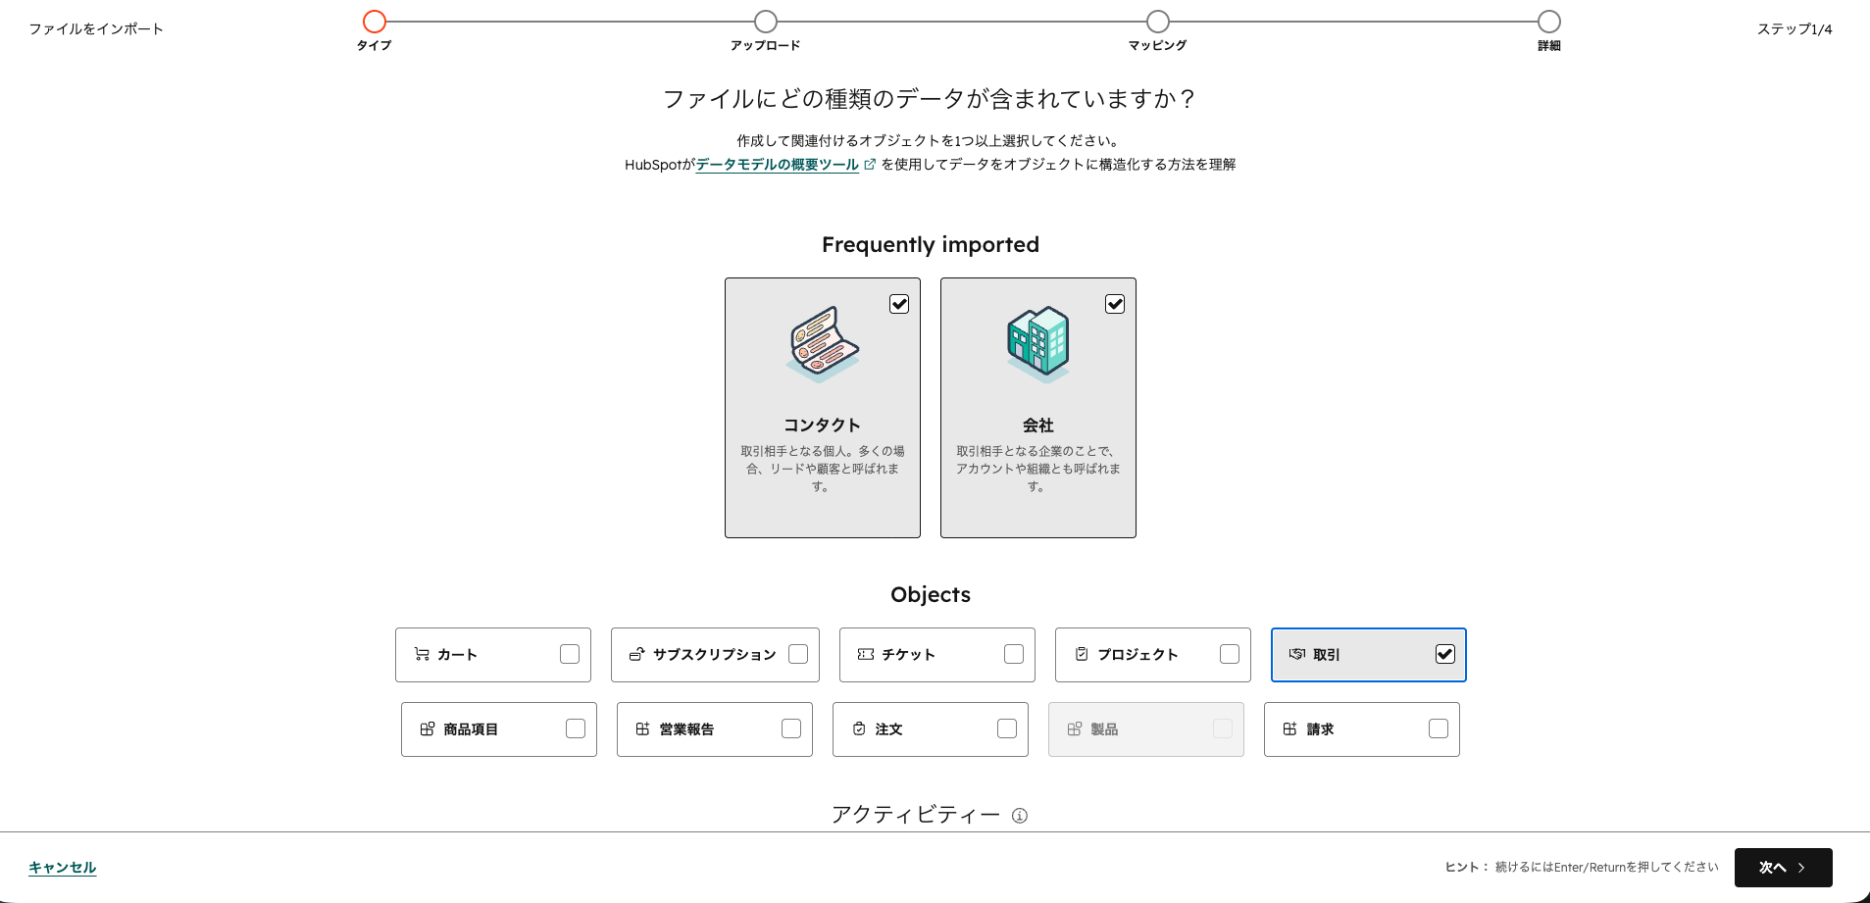The image size is (1870, 903).
Task: Click the Enter/Return hint text
Action: [1582, 867]
